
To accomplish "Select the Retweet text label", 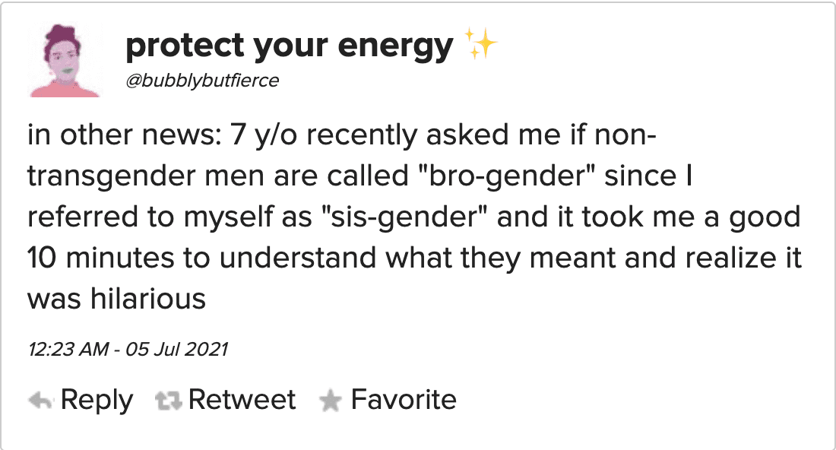I will coord(242,399).
